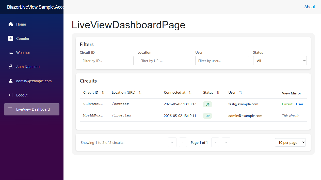Go to previous page button
Image resolution: width=321 pixels, height=180 pixels.
pyautogui.click(x=183, y=142)
